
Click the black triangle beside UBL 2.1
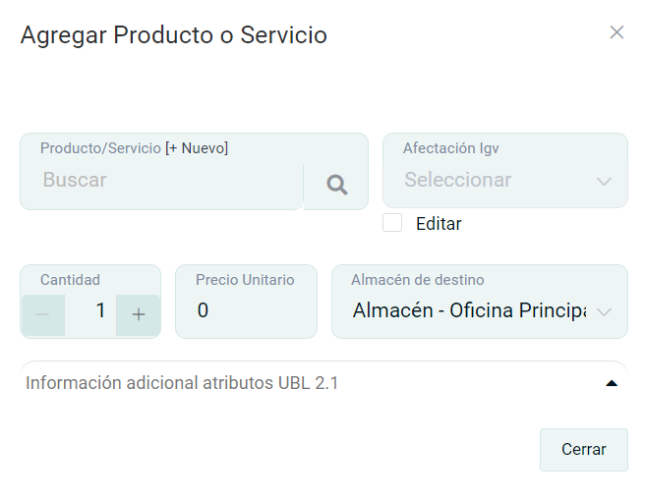click(612, 383)
